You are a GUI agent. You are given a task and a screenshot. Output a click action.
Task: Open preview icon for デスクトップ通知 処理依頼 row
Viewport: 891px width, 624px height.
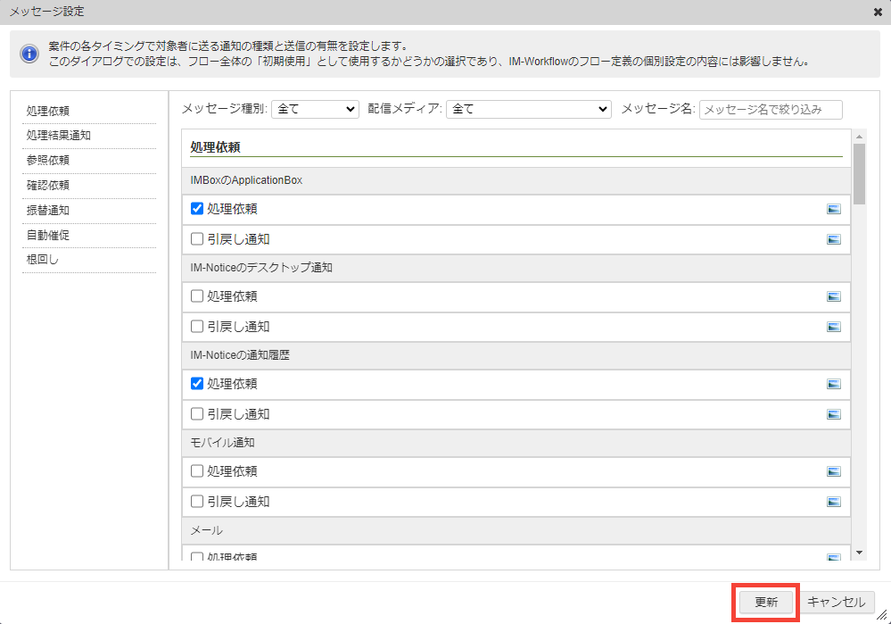(833, 296)
